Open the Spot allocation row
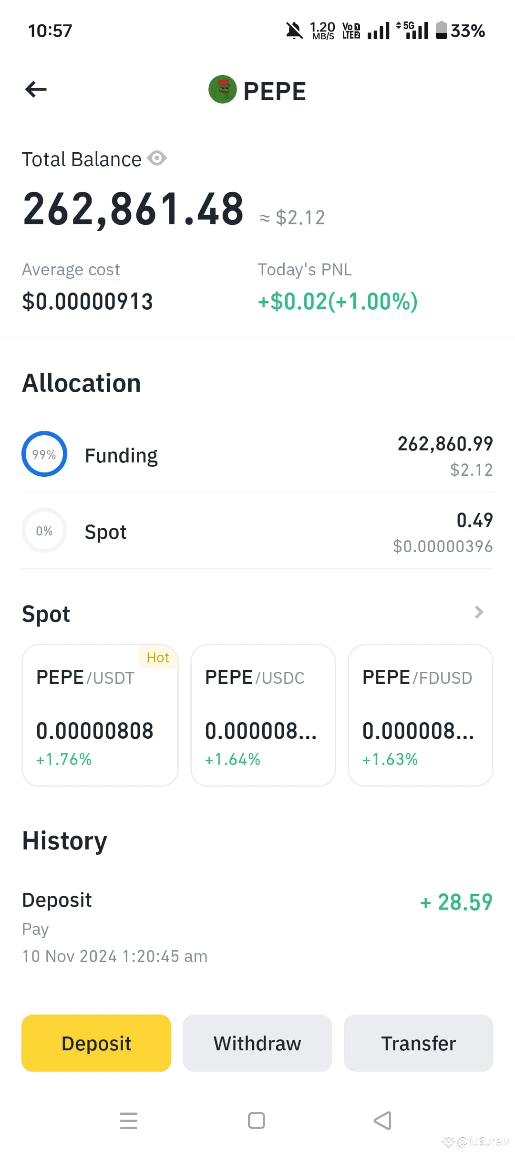Viewport: 515px width, 1152px height. 257,531
